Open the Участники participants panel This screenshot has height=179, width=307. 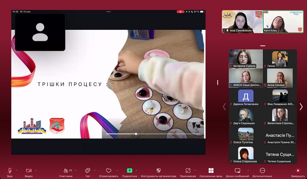coord(66,171)
